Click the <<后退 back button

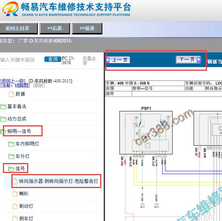pyautogui.click(x=55, y=28)
